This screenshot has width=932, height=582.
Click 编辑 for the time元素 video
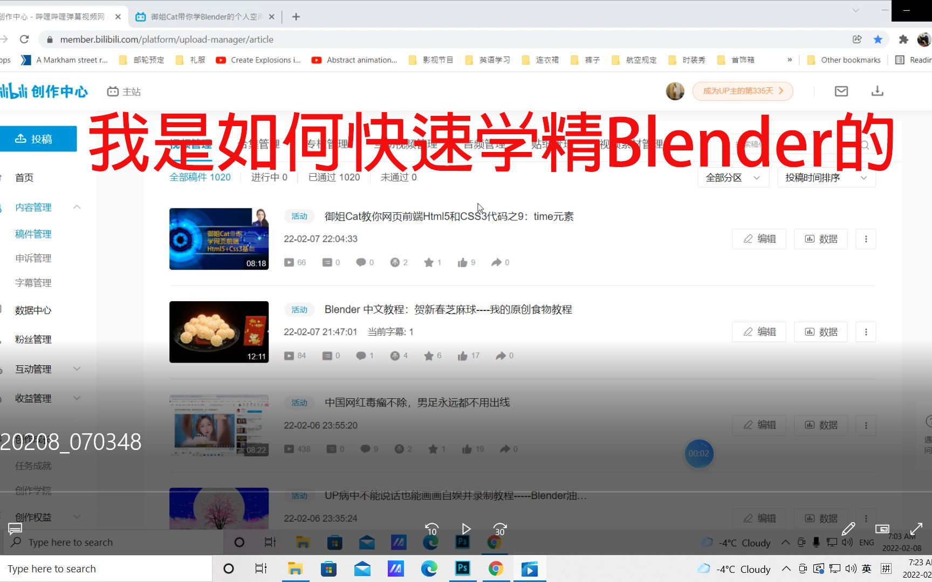(x=759, y=239)
